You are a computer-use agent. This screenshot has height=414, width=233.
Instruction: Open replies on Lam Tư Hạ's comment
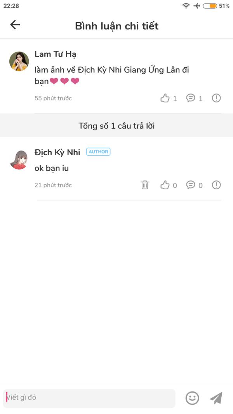point(190,98)
